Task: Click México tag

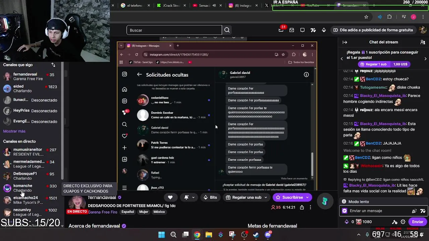Action: [159, 212]
